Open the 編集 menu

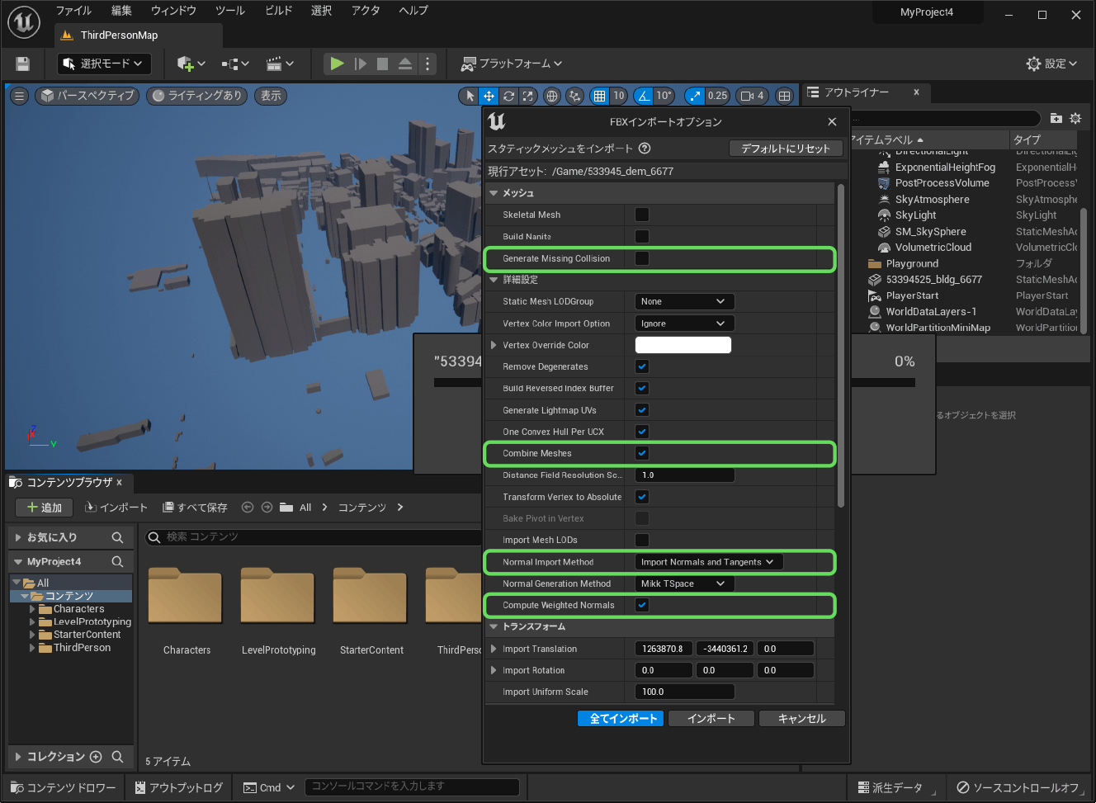tap(121, 11)
